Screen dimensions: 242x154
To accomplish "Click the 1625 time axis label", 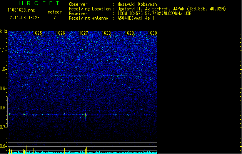I will click(37, 33).
